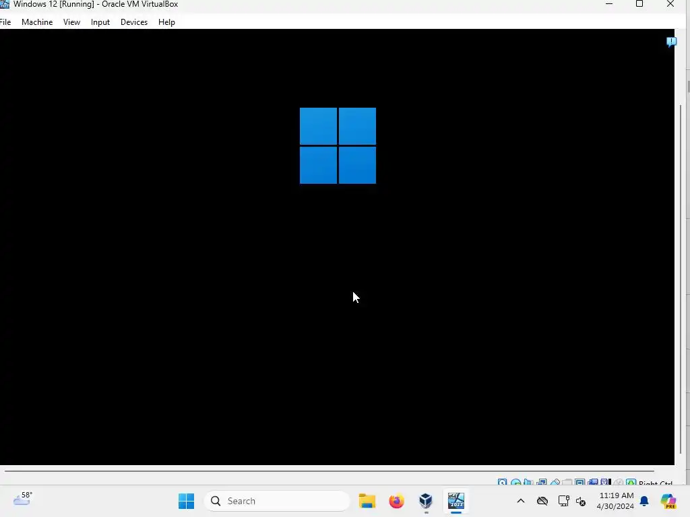Screen dimensions: 690x517
Task: Open the File menu in VirtualBox
Action: click(5, 22)
